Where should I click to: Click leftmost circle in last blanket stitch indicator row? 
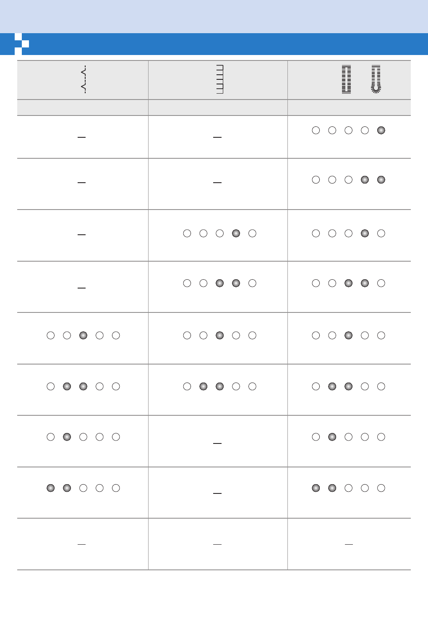pos(187,386)
